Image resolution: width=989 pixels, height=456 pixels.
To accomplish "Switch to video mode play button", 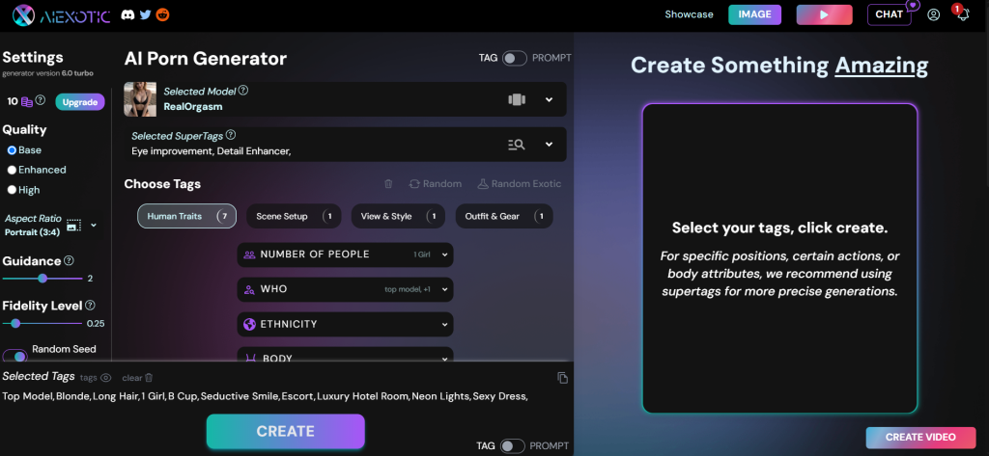I will 825,14.
